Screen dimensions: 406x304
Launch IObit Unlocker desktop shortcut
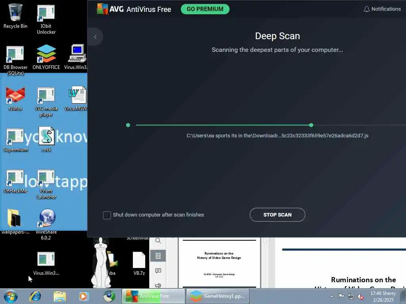click(46, 19)
